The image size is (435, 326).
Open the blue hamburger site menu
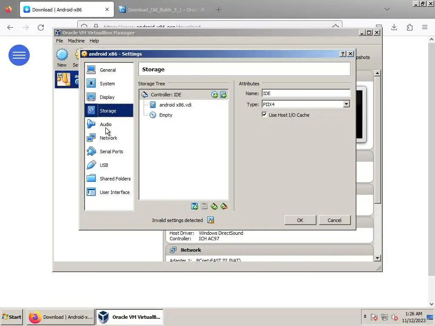click(x=19, y=55)
